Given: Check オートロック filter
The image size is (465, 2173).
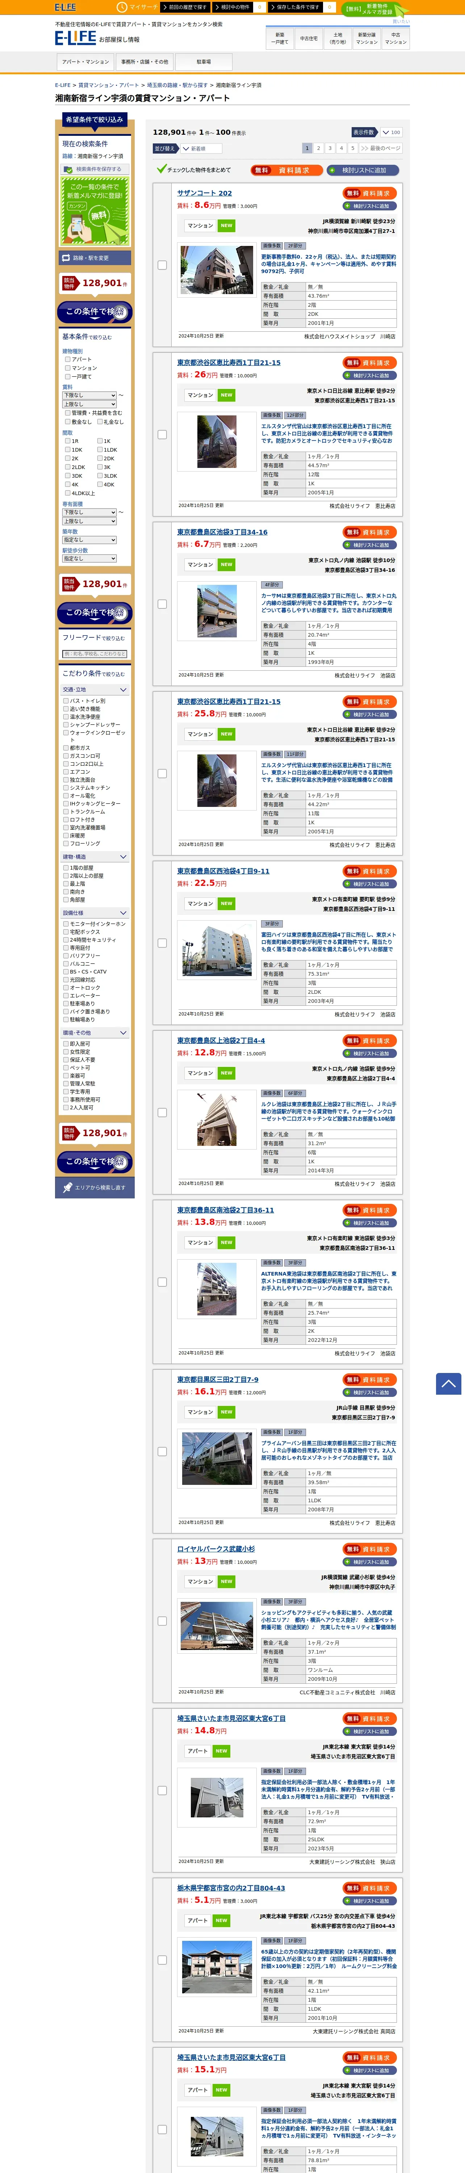Looking at the screenshot, I should click(x=66, y=988).
